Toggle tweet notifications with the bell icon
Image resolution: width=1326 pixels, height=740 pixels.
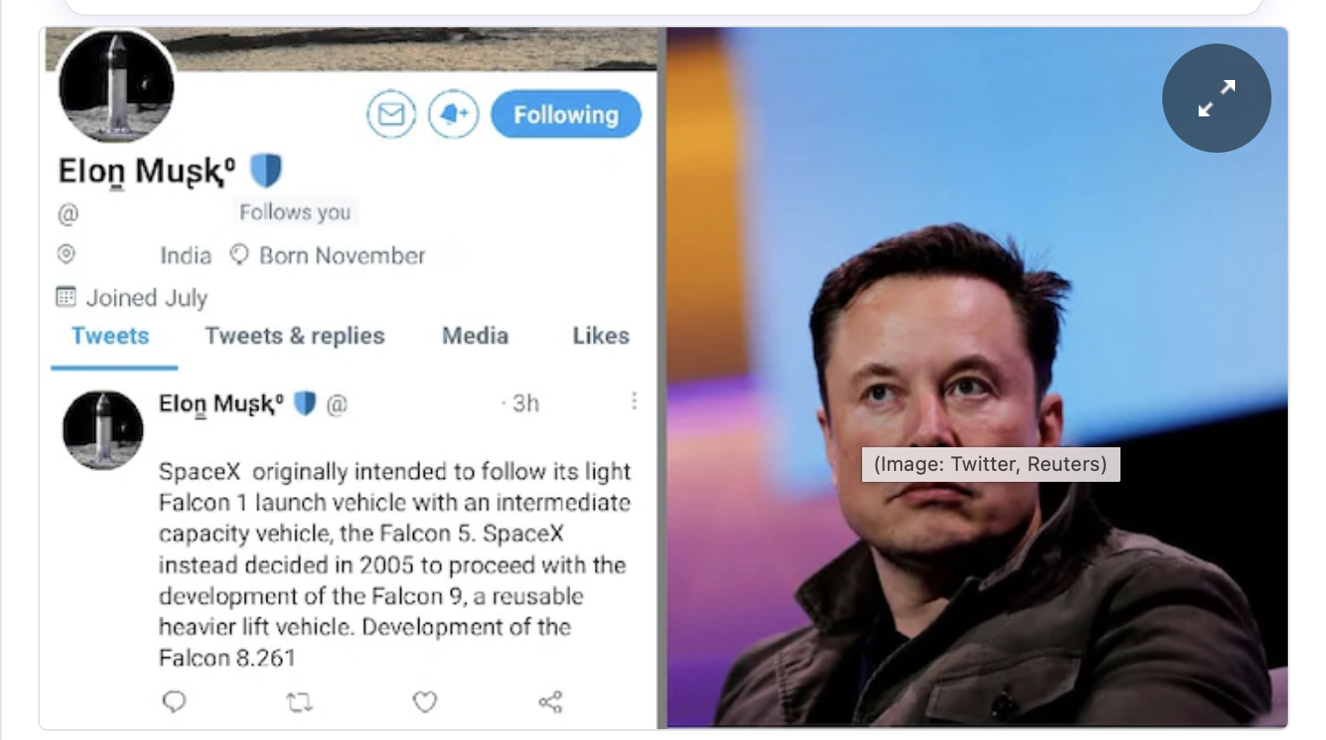point(453,115)
